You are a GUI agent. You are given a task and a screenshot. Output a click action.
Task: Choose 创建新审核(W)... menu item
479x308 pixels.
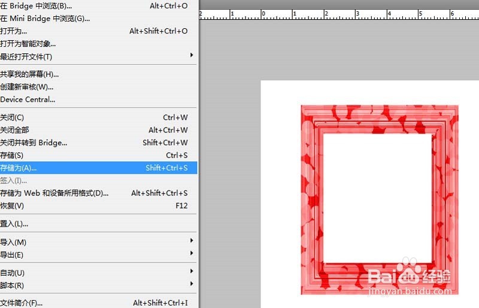[98, 87]
